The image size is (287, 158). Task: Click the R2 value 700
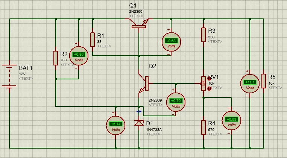pyautogui.click(x=64, y=60)
